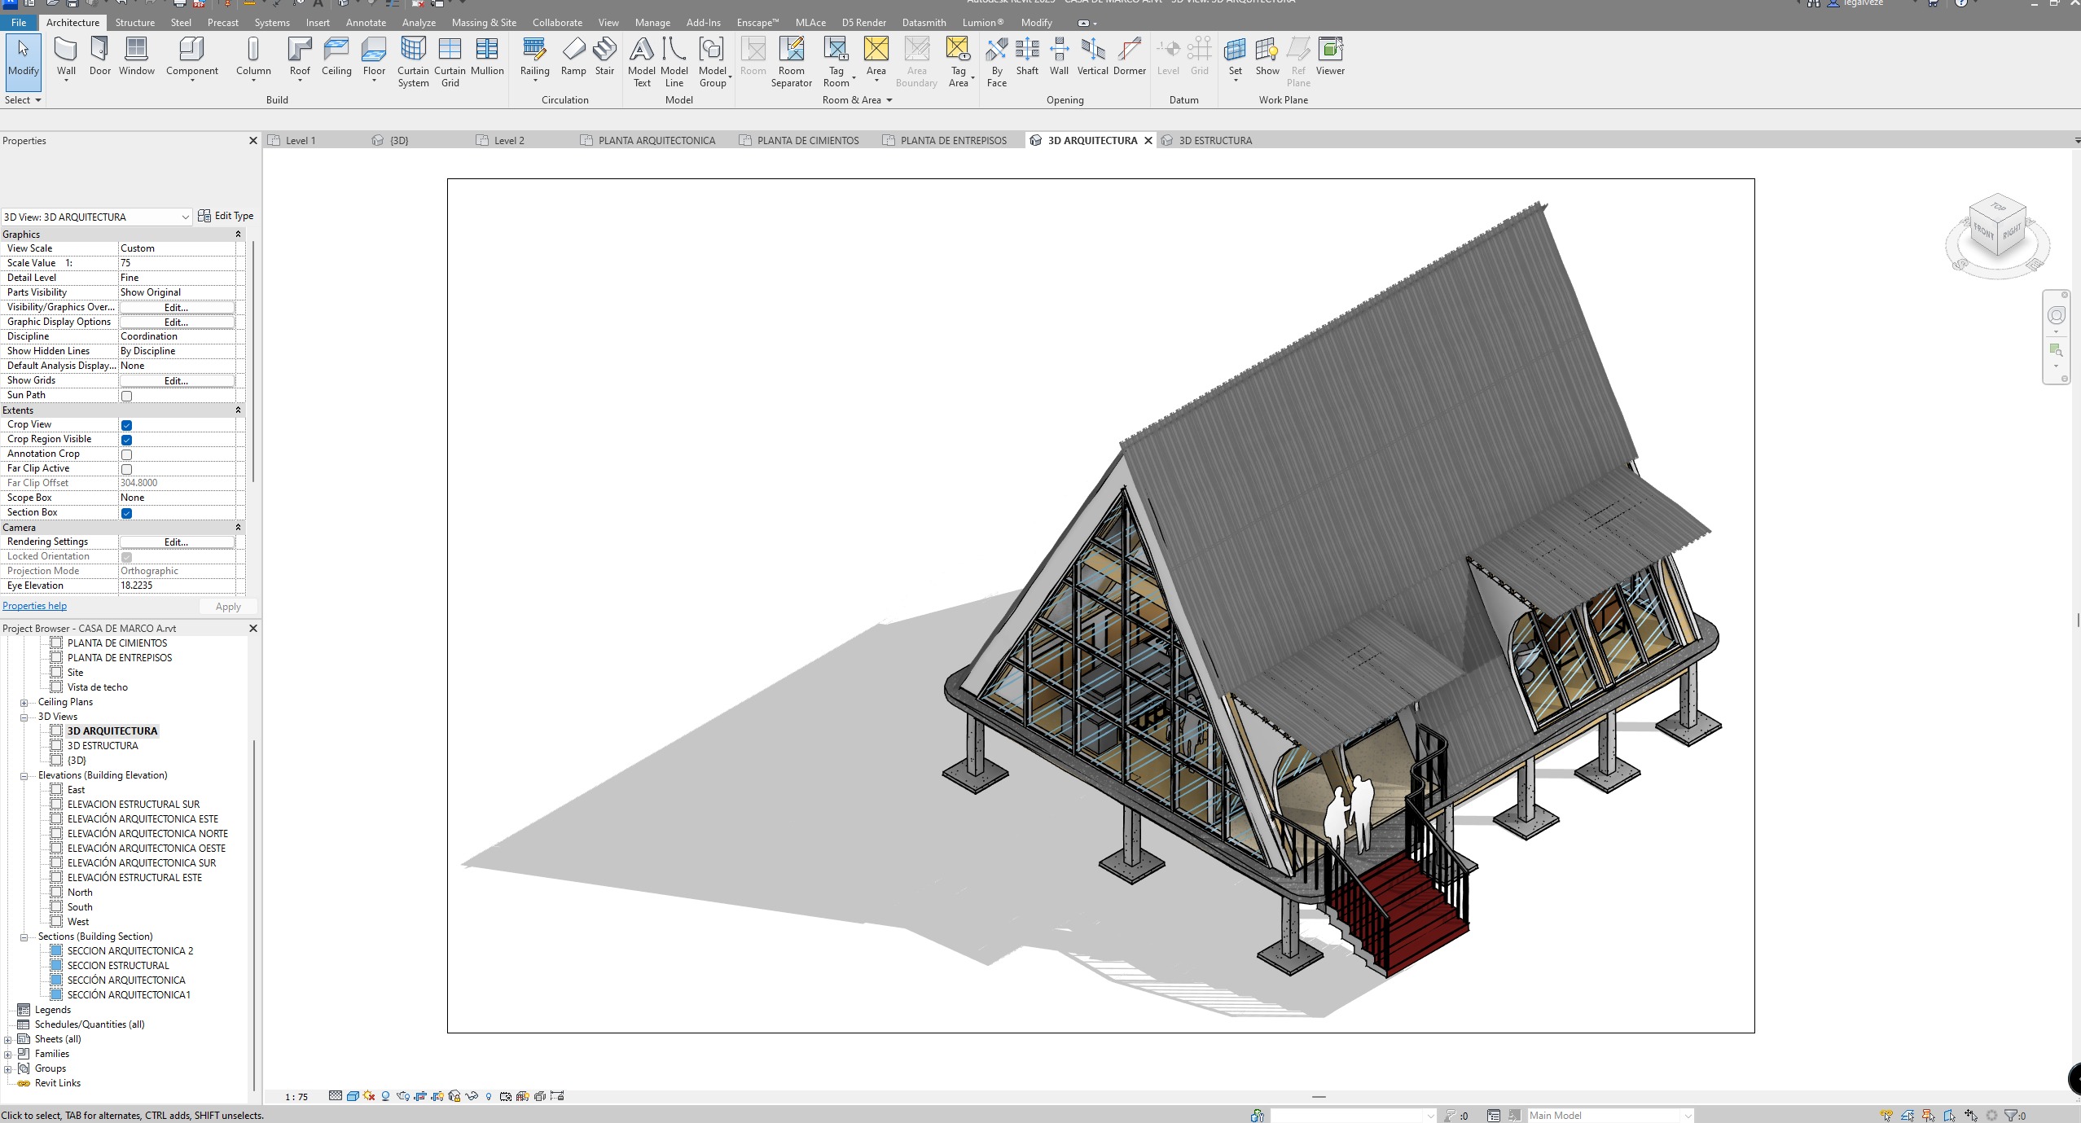This screenshot has height=1123, width=2081.
Task: Select SECCION ESTRUCTURAL in Project Browser
Action: pos(118,966)
